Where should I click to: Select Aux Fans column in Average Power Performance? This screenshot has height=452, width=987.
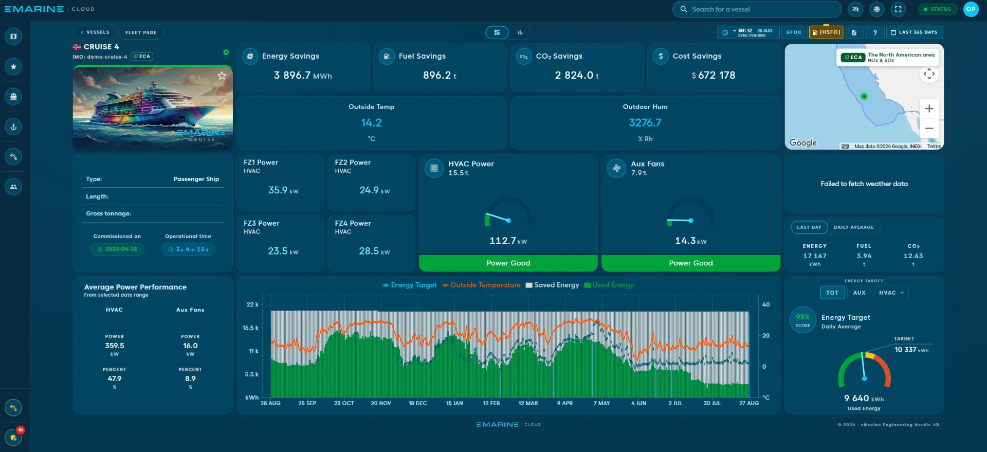190,310
